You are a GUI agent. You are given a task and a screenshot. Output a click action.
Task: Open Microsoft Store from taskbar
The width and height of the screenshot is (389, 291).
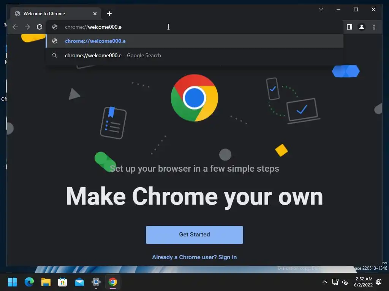(63, 282)
